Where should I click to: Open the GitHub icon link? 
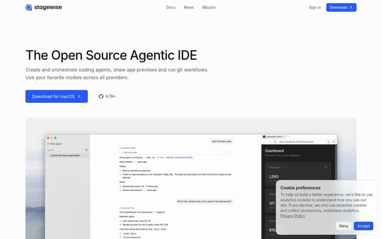pos(101,96)
